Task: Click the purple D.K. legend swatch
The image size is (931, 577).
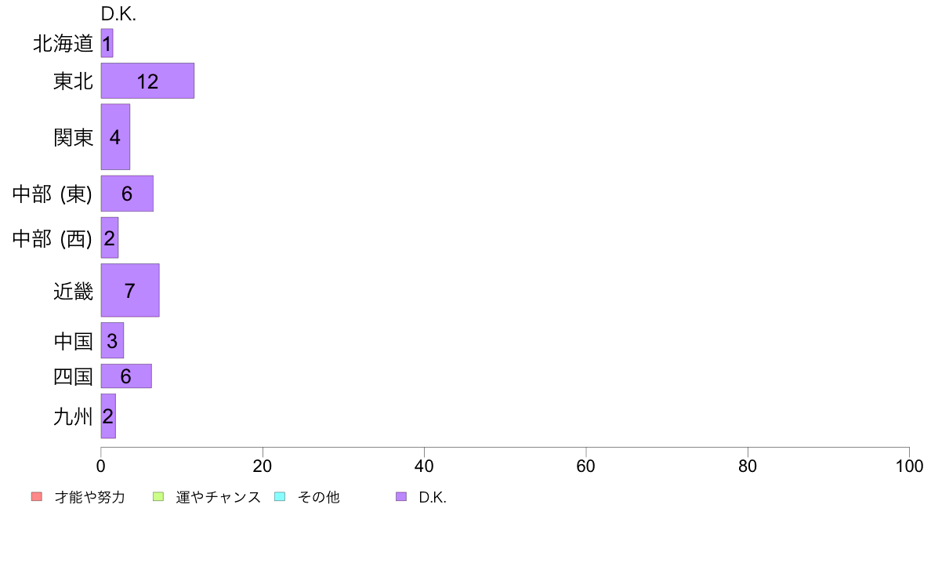Action: [401, 497]
